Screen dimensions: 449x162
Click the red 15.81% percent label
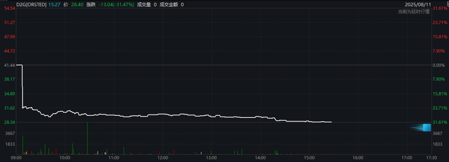[x=440, y=37]
